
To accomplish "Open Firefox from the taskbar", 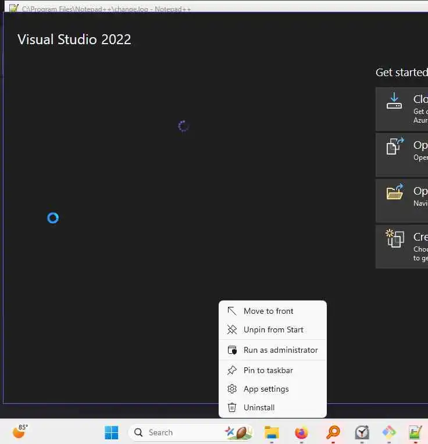I will coord(301,432).
